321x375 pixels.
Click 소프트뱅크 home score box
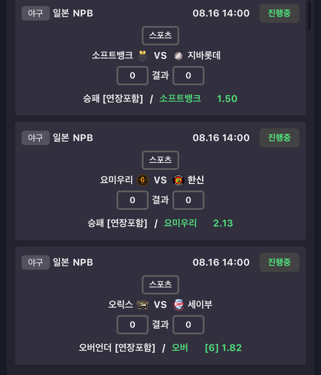coord(133,76)
